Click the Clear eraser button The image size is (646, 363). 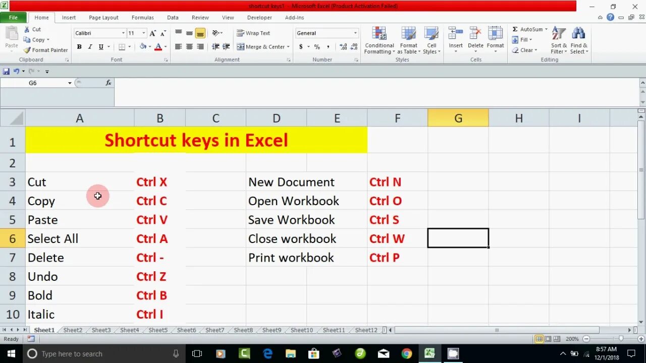pyautogui.click(x=524, y=50)
